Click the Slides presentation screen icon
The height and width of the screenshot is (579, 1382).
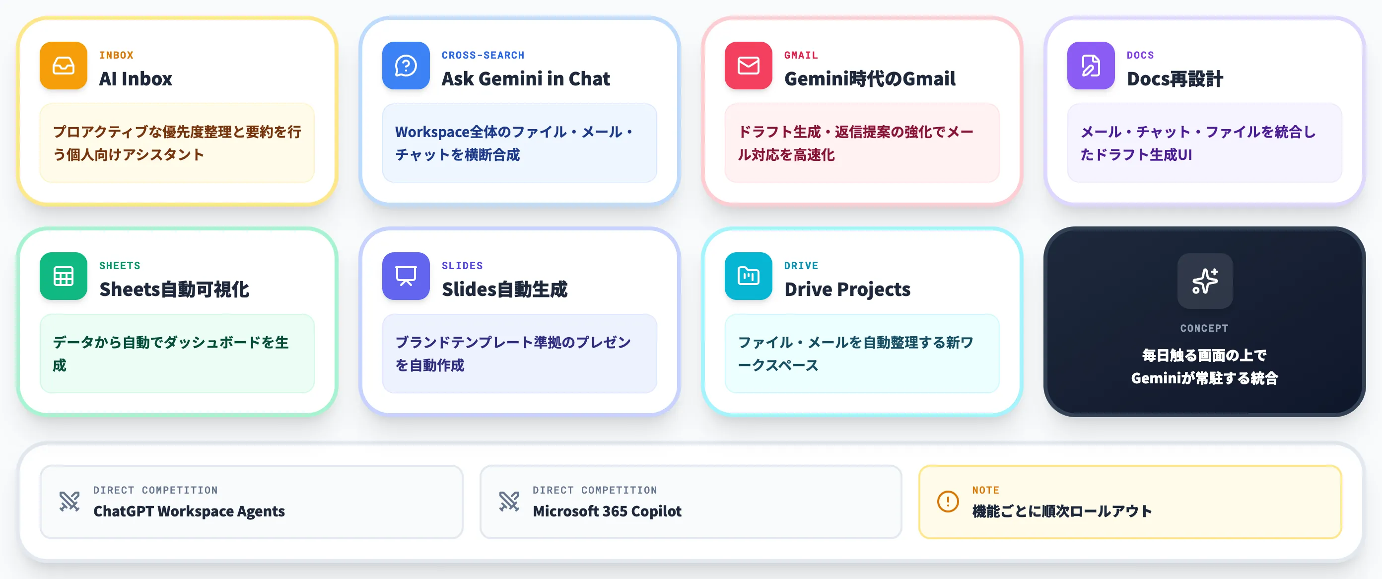406,276
